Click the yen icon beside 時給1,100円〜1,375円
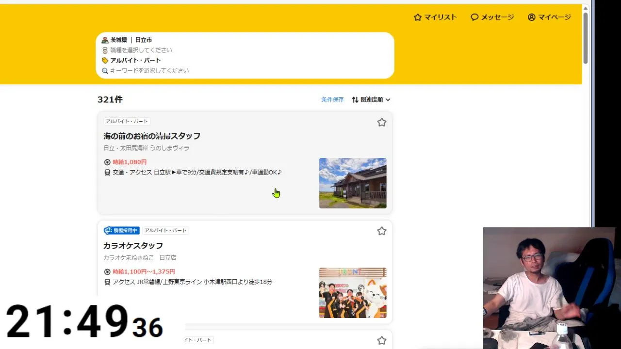The height and width of the screenshot is (349, 621). tap(107, 271)
